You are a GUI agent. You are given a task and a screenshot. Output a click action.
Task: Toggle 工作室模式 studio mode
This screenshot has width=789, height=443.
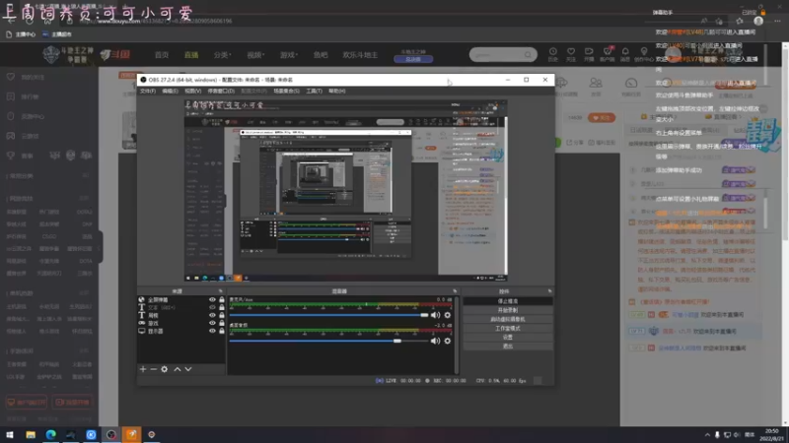[x=508, y=328]
